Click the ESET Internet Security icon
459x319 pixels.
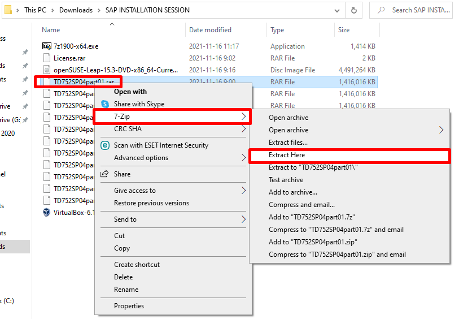pyautogui.click(x=105, y=145)
